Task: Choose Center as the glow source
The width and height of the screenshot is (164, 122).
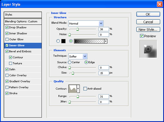Action: [69, 62]
